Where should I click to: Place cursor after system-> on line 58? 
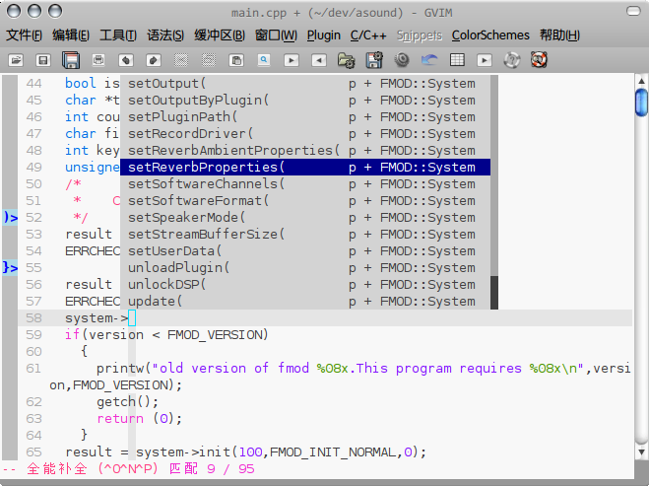132,318
